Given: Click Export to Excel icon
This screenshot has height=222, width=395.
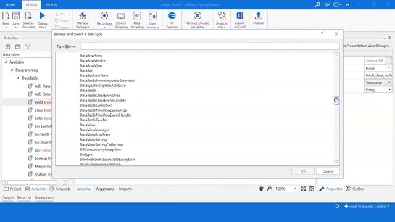Looking at the screenshot, I should coord(240,15).
